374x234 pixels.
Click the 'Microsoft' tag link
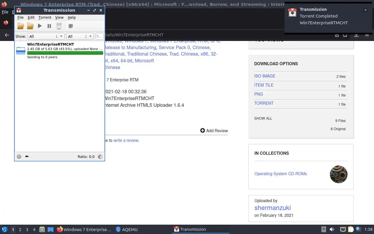point(144,61)
